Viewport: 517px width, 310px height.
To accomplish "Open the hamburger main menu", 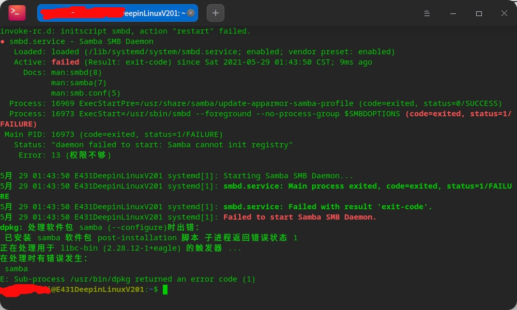I will pos(427,13).
